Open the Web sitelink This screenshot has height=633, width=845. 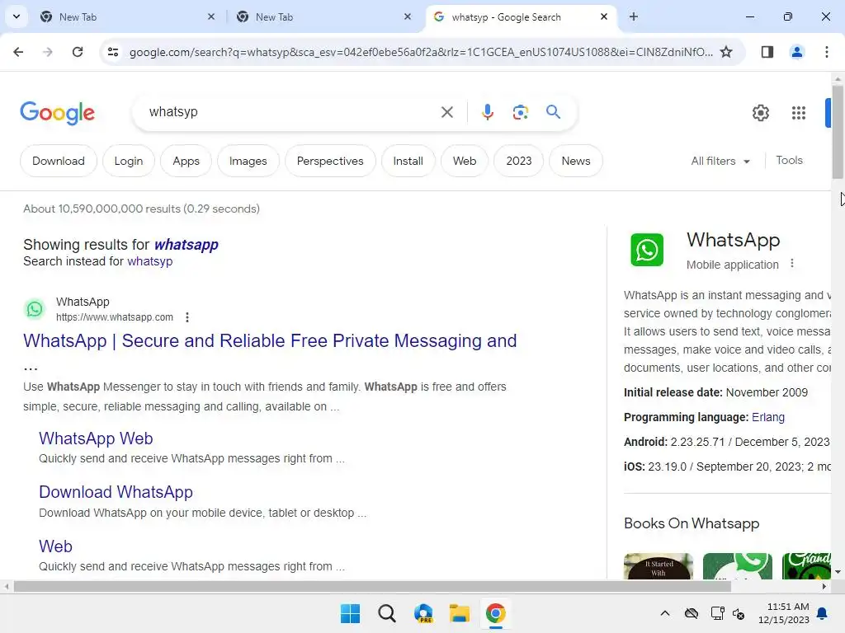coord(55,546)
